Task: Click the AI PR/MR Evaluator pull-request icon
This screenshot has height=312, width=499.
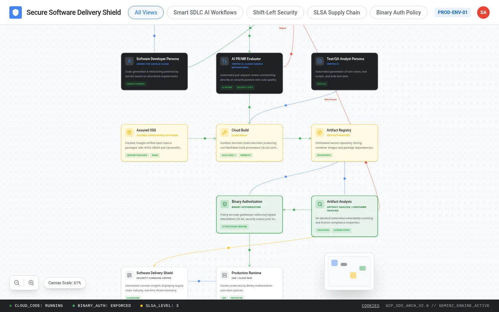Action: click(x=225, y=61)
